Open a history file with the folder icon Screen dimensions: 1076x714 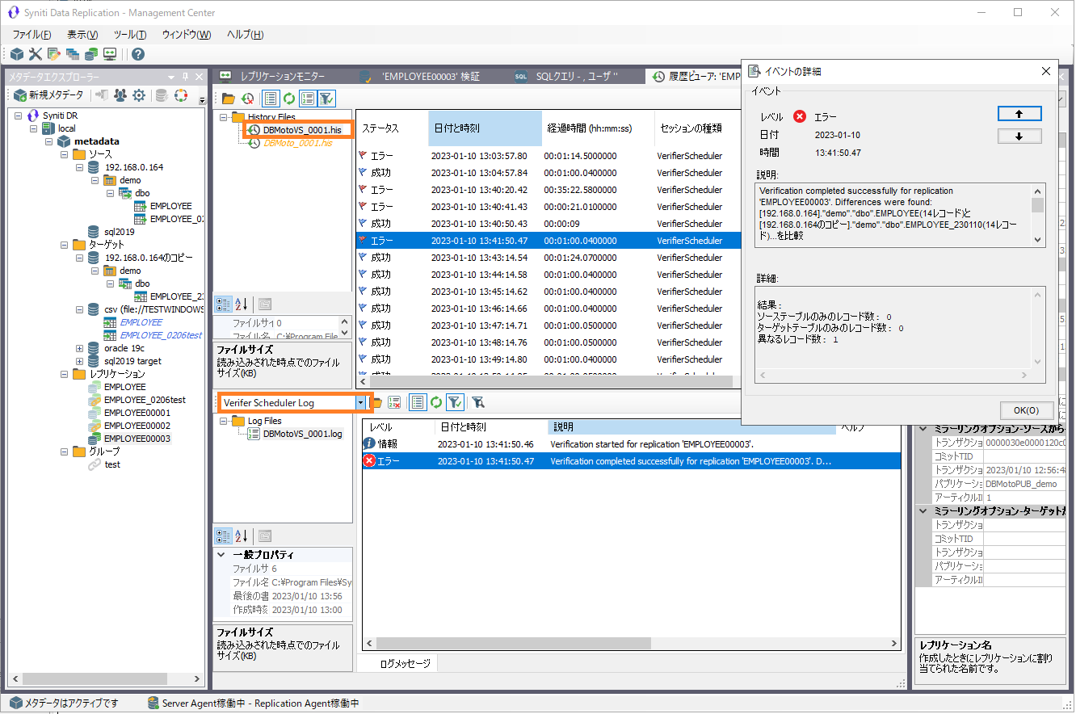coord(229,99)
